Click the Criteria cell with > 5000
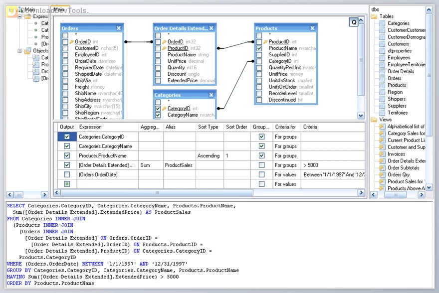Viewport: 439px width, 293px height. pos(333,165)
